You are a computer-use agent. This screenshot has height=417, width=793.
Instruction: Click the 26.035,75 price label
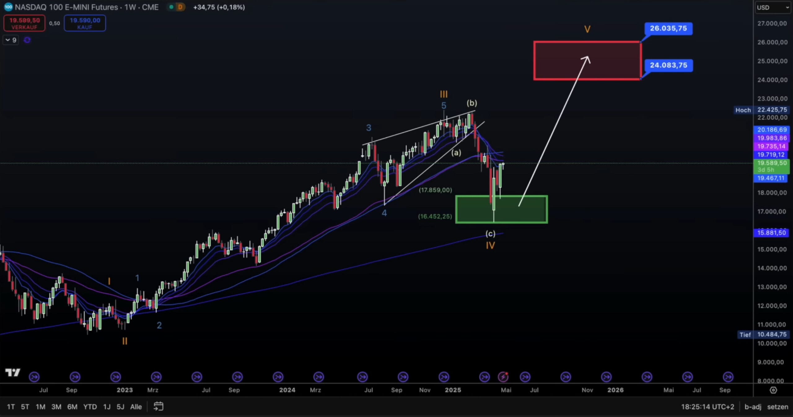pos(668,28)
